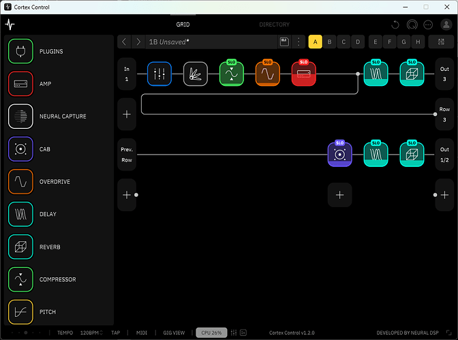Viewport: 458px width, 340px height.
Task: Click the CPU 26% indicator
Action: coord(211,333)
